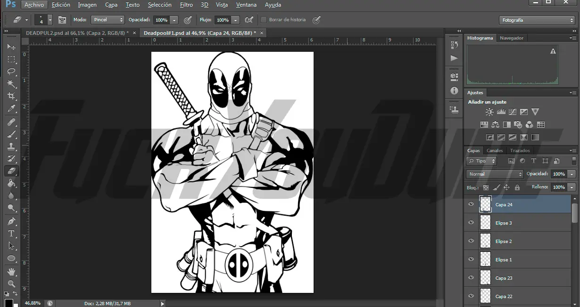Image resolution: width=580 pixels, height=307 pixels.
Task: Select the Magic Wand tool
Action: [x=11, y=84]
